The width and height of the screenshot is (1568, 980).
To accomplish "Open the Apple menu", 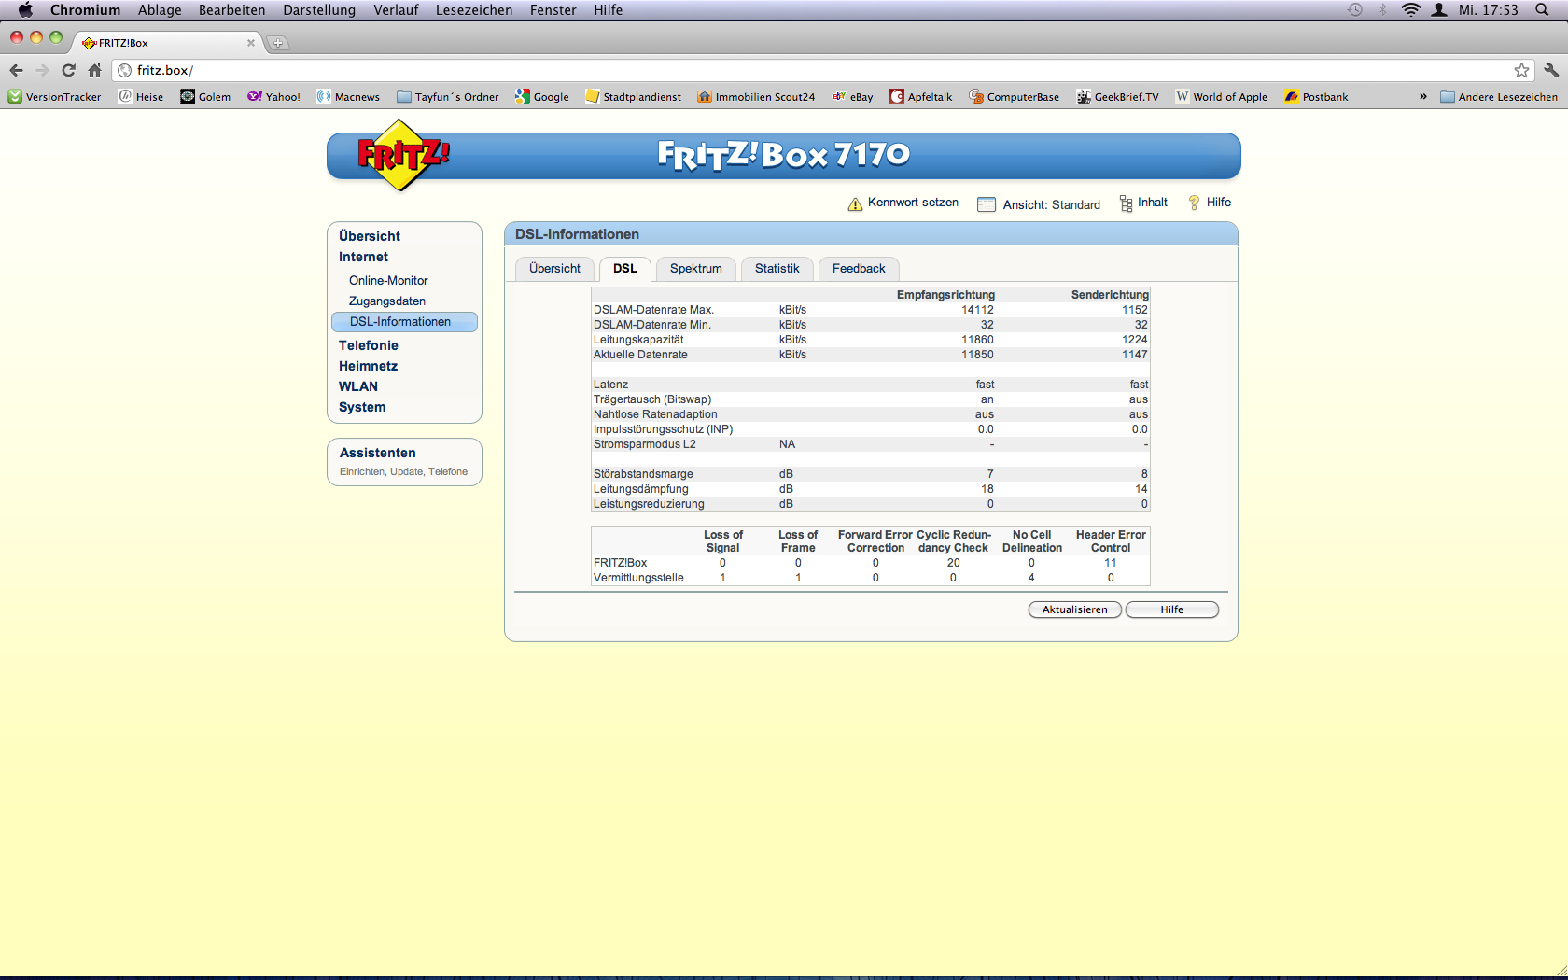I will (25, 10).
